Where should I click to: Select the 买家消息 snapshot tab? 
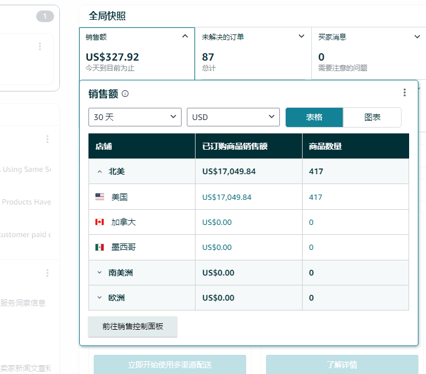[x=368, y=52]
